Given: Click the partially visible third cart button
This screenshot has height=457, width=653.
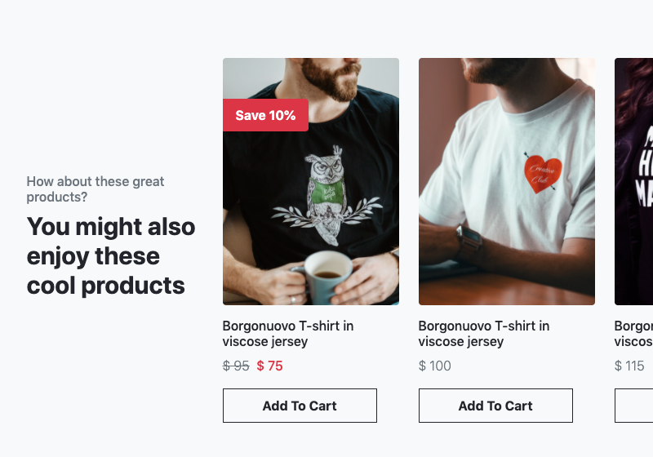Looking at the screenshot, I should tap(634, 406).
